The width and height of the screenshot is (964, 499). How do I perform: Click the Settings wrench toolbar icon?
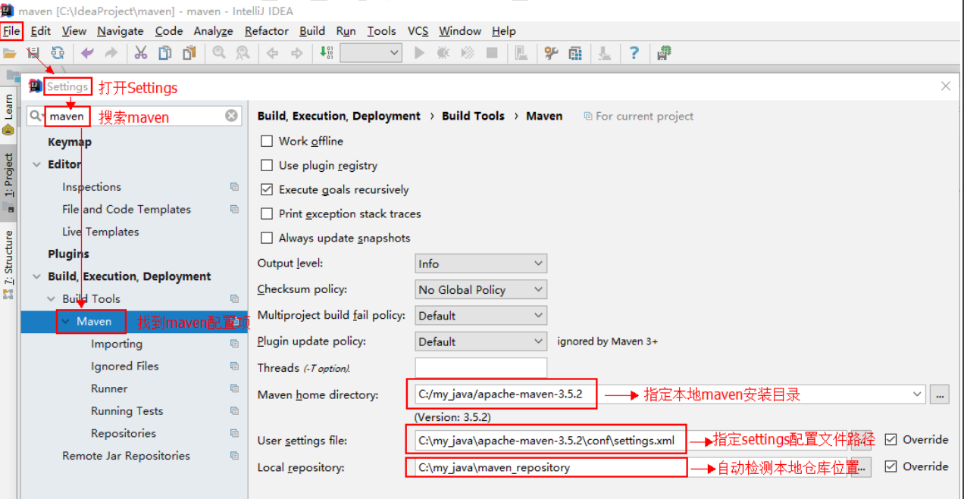click(551, 53)
